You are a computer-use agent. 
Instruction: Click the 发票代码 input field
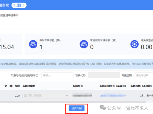point(104,75)
